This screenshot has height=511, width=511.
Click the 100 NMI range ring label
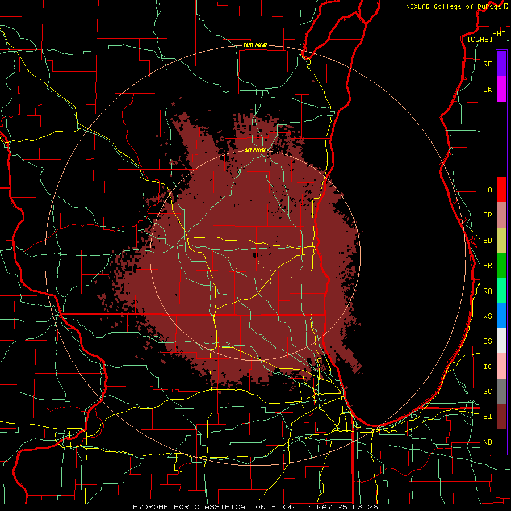255,45
